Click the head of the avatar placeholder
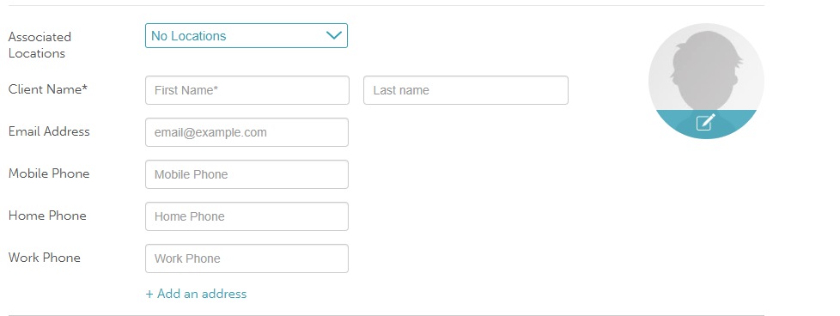The height and width of the screenshot is (316, 840). pyautogui.click(x=705, y=64)
